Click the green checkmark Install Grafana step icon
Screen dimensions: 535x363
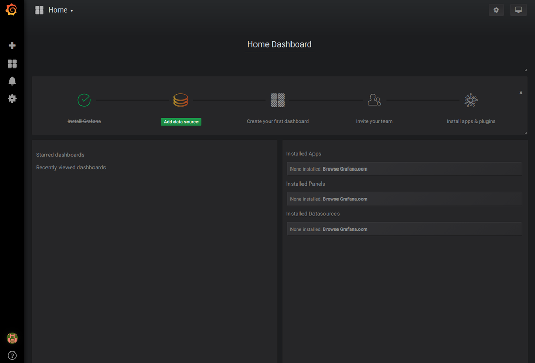pyautogui.click(x=84, y=100)
